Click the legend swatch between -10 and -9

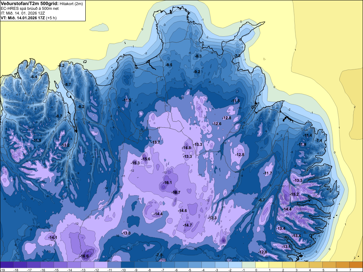click(x=127, y=265)
